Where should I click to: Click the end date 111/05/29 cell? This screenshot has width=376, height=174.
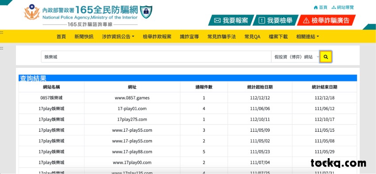click(x=324, y=152)
